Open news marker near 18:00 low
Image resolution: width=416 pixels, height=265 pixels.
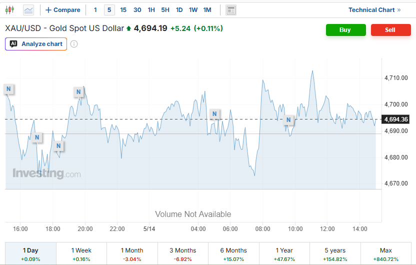[x=58, y=145]
